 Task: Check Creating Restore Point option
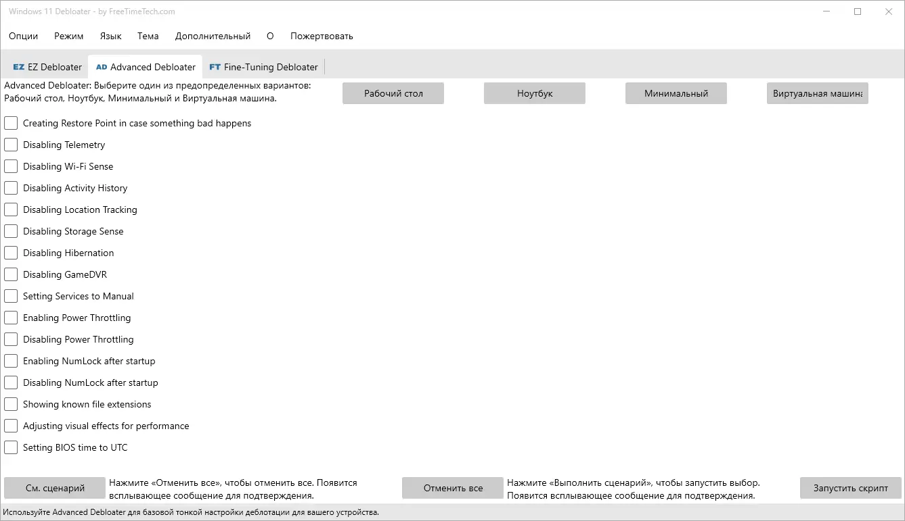(x=10, y=123)
